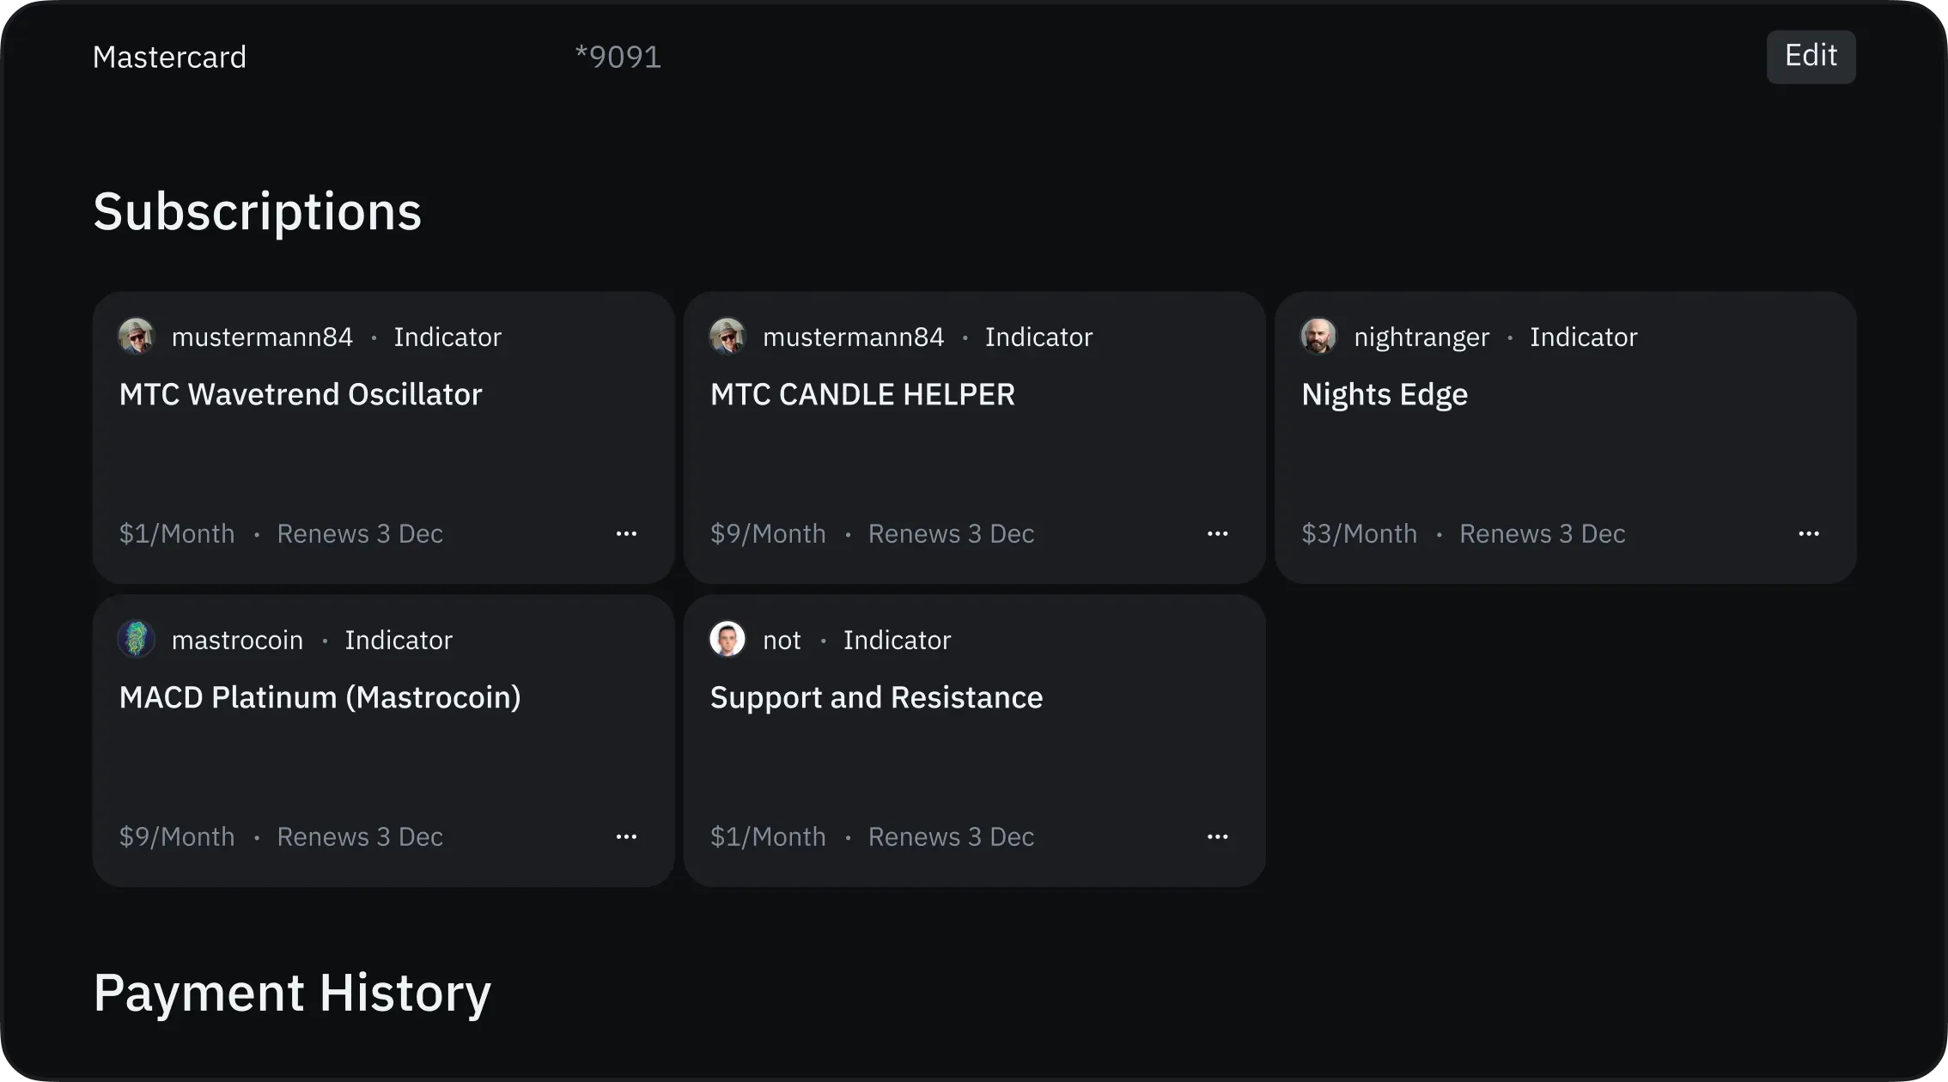
Task: Open three-dot menu on Support and Resistance
Action: pos(1217,836)
